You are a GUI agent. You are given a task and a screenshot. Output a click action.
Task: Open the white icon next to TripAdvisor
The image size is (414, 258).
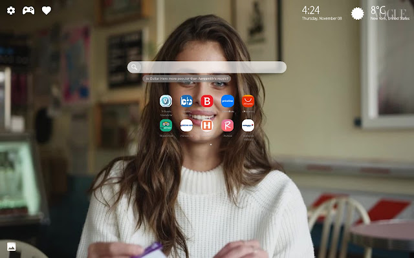click(x=186, y=125)
